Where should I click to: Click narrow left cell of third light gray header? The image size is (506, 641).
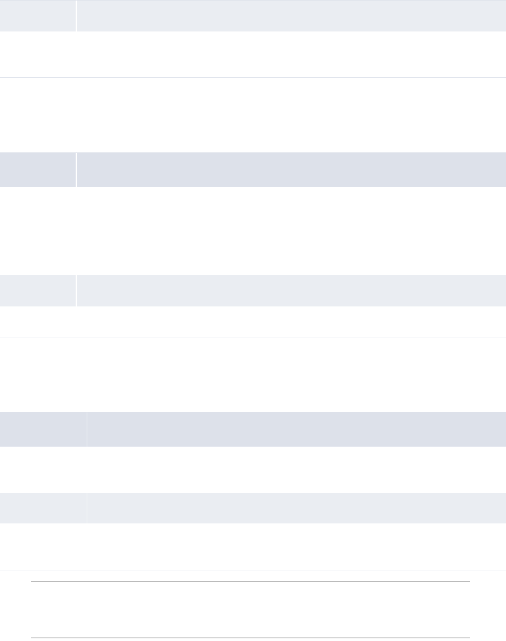pyautogui.click(x=38, y=290)
